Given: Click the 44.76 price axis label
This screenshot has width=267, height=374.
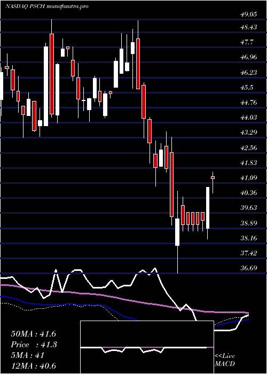Looking at the screenshot, I should point(248,103).
